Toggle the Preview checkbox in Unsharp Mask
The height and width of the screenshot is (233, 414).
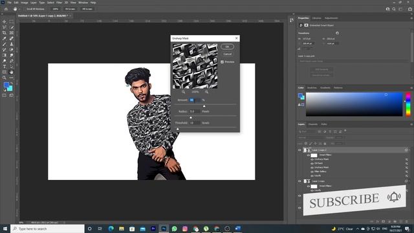point(222,62)
